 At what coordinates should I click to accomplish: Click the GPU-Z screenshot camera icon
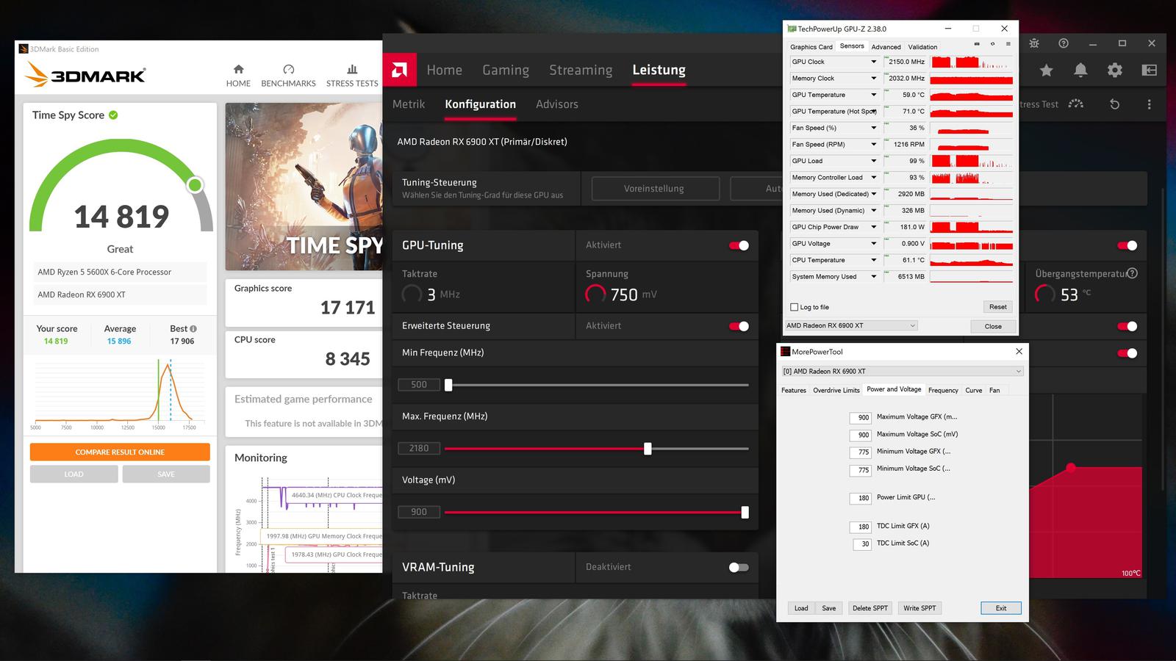click(x=977, y=44)
